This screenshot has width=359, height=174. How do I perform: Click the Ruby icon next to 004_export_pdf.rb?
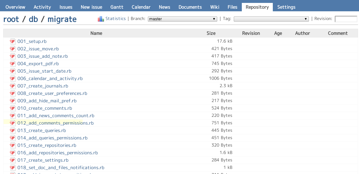[x=13, y=64]
